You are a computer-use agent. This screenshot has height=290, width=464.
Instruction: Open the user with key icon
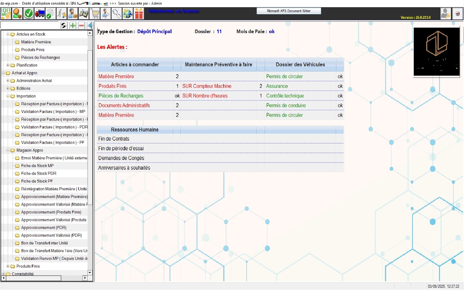tap(445, 13)
